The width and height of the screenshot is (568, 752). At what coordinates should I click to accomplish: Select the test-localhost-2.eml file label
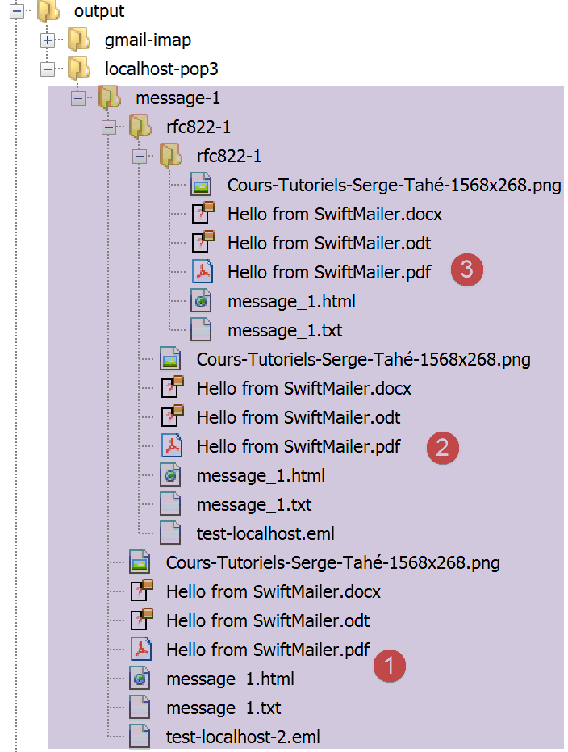click(x=244, y=737)
